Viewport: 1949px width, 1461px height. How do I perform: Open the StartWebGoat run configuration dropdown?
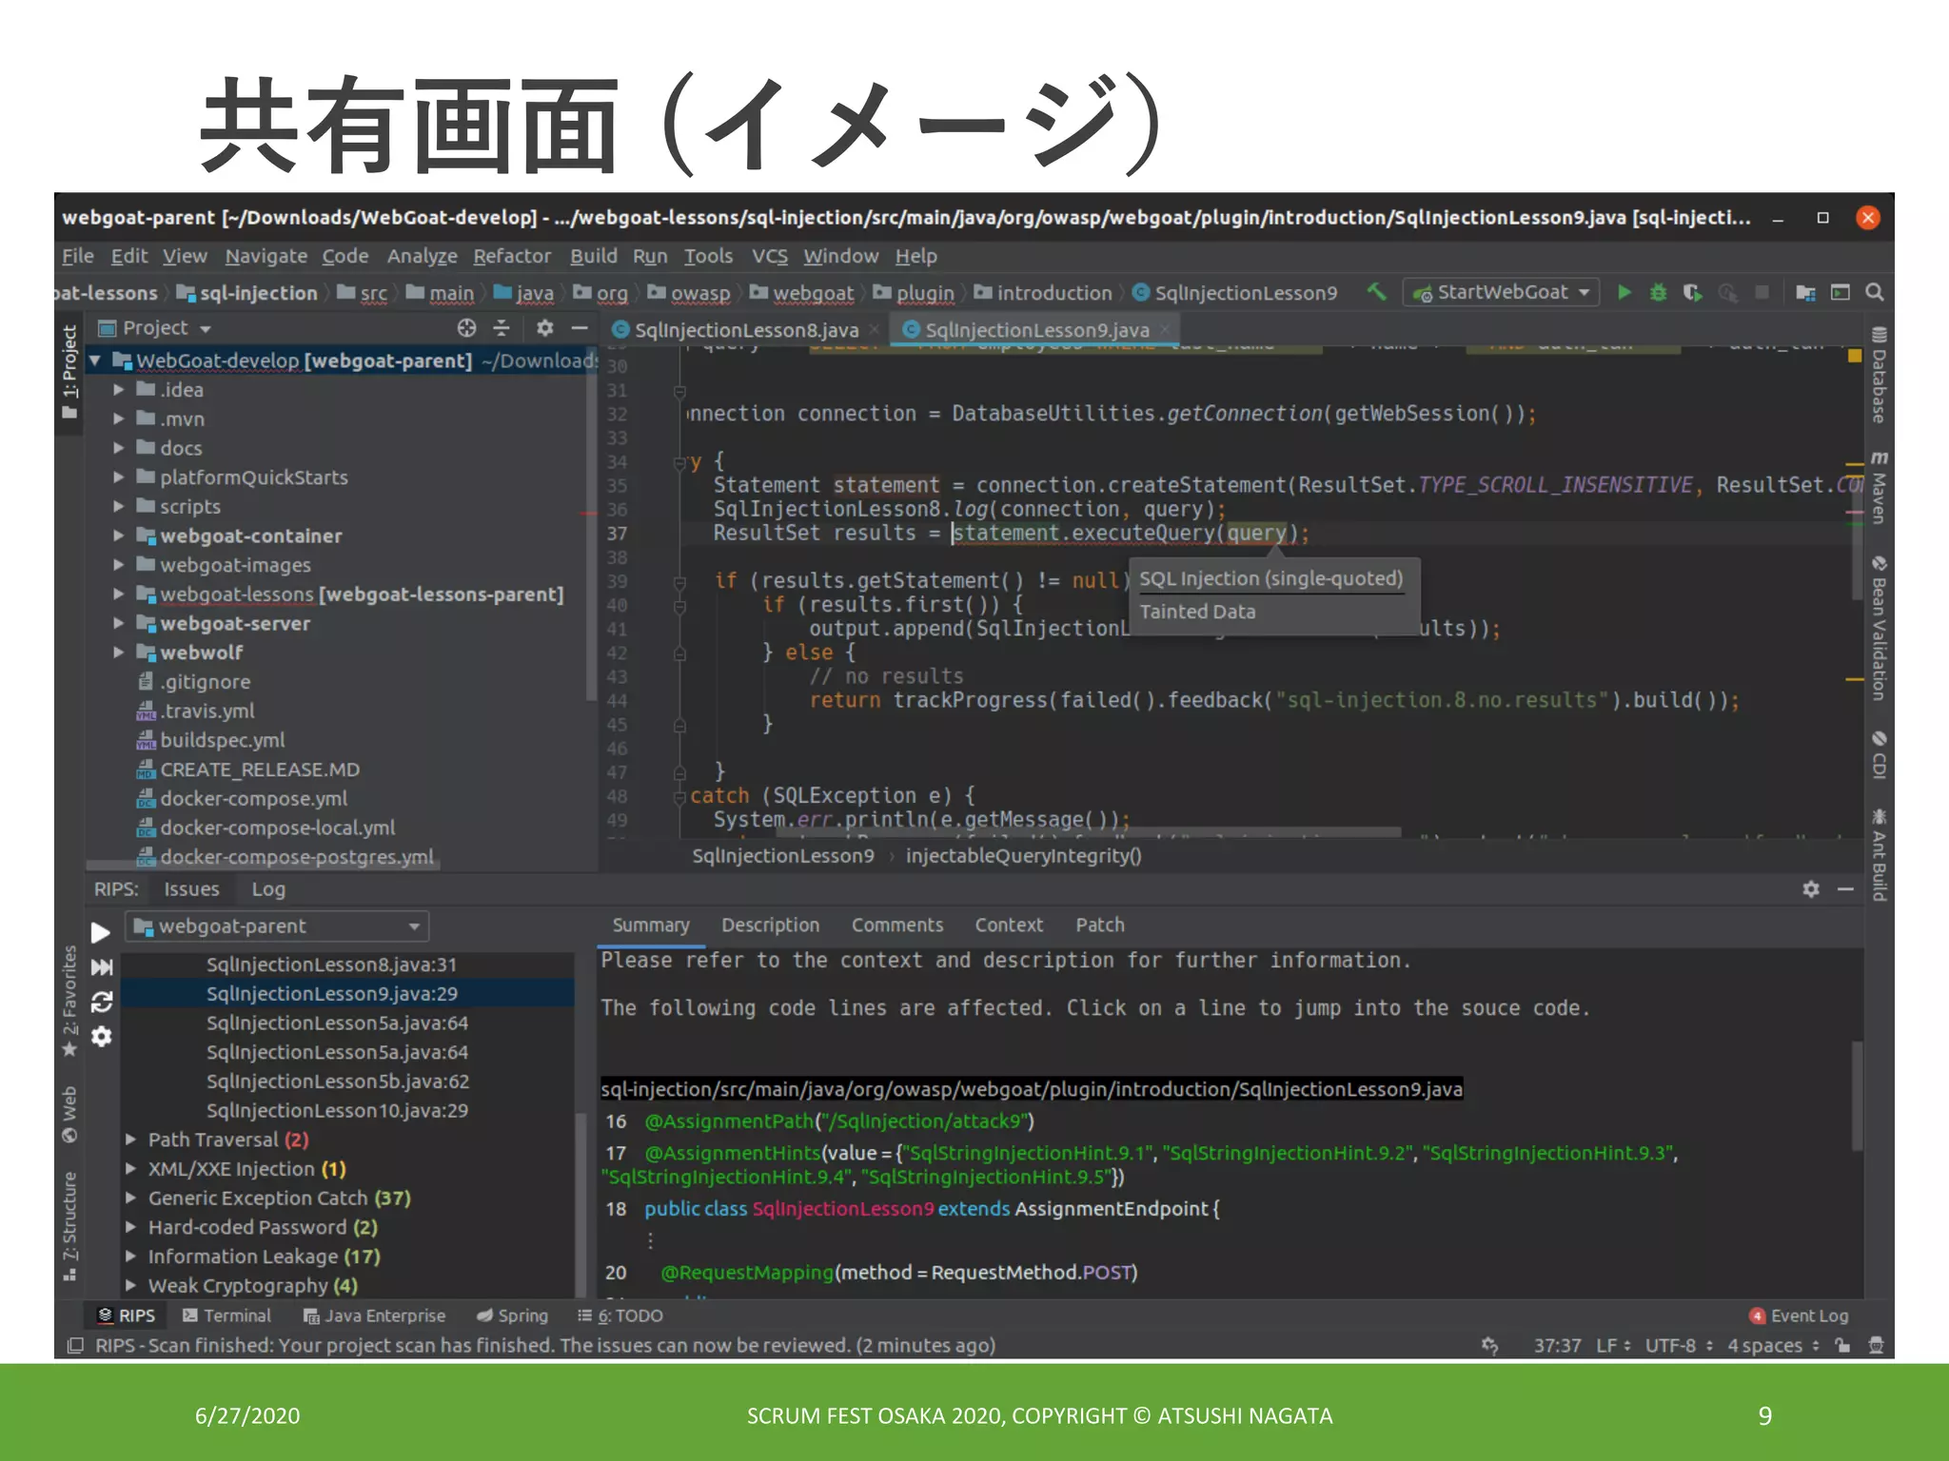coord(1502,292)
